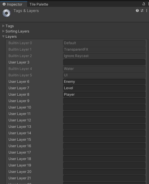
Task: Click the Tags & Layers title text
Action: (x=26, y=11)
